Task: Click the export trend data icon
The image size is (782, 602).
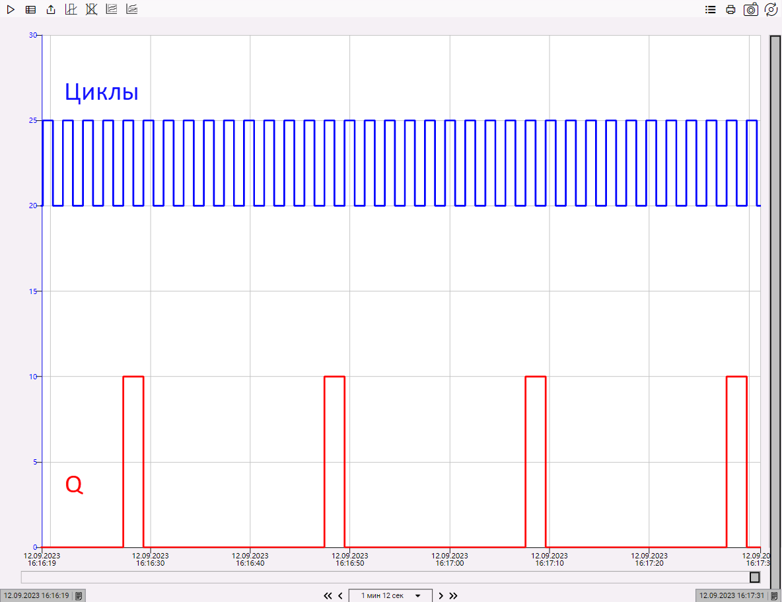Action: tap(50, 9)
